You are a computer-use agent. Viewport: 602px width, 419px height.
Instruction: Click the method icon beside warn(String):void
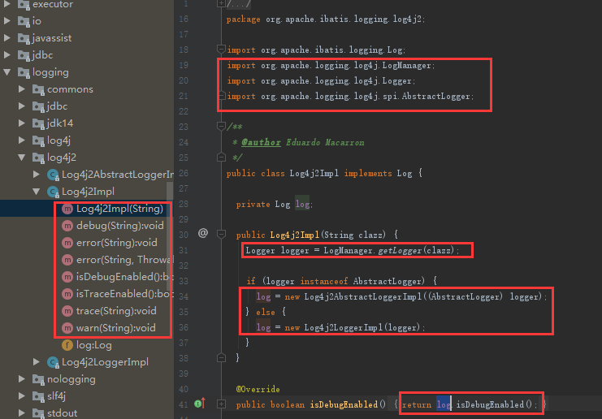pyautogui.click(x=67, y=328)
